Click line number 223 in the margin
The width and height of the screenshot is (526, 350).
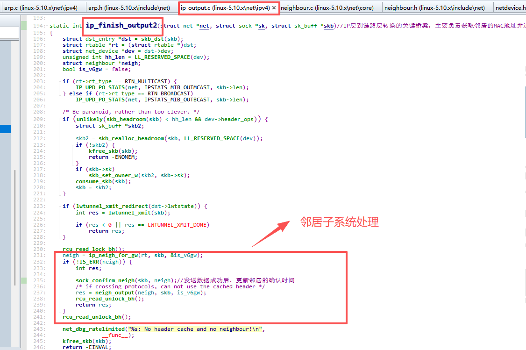pyautogui.click(x=39, y=206)
